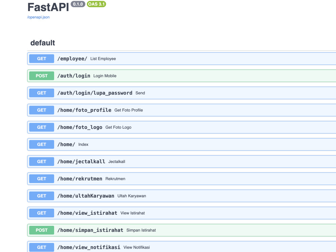Click the OAS 3.1 version badge
This screenshot has height=252, width=336.
[96, 4]
